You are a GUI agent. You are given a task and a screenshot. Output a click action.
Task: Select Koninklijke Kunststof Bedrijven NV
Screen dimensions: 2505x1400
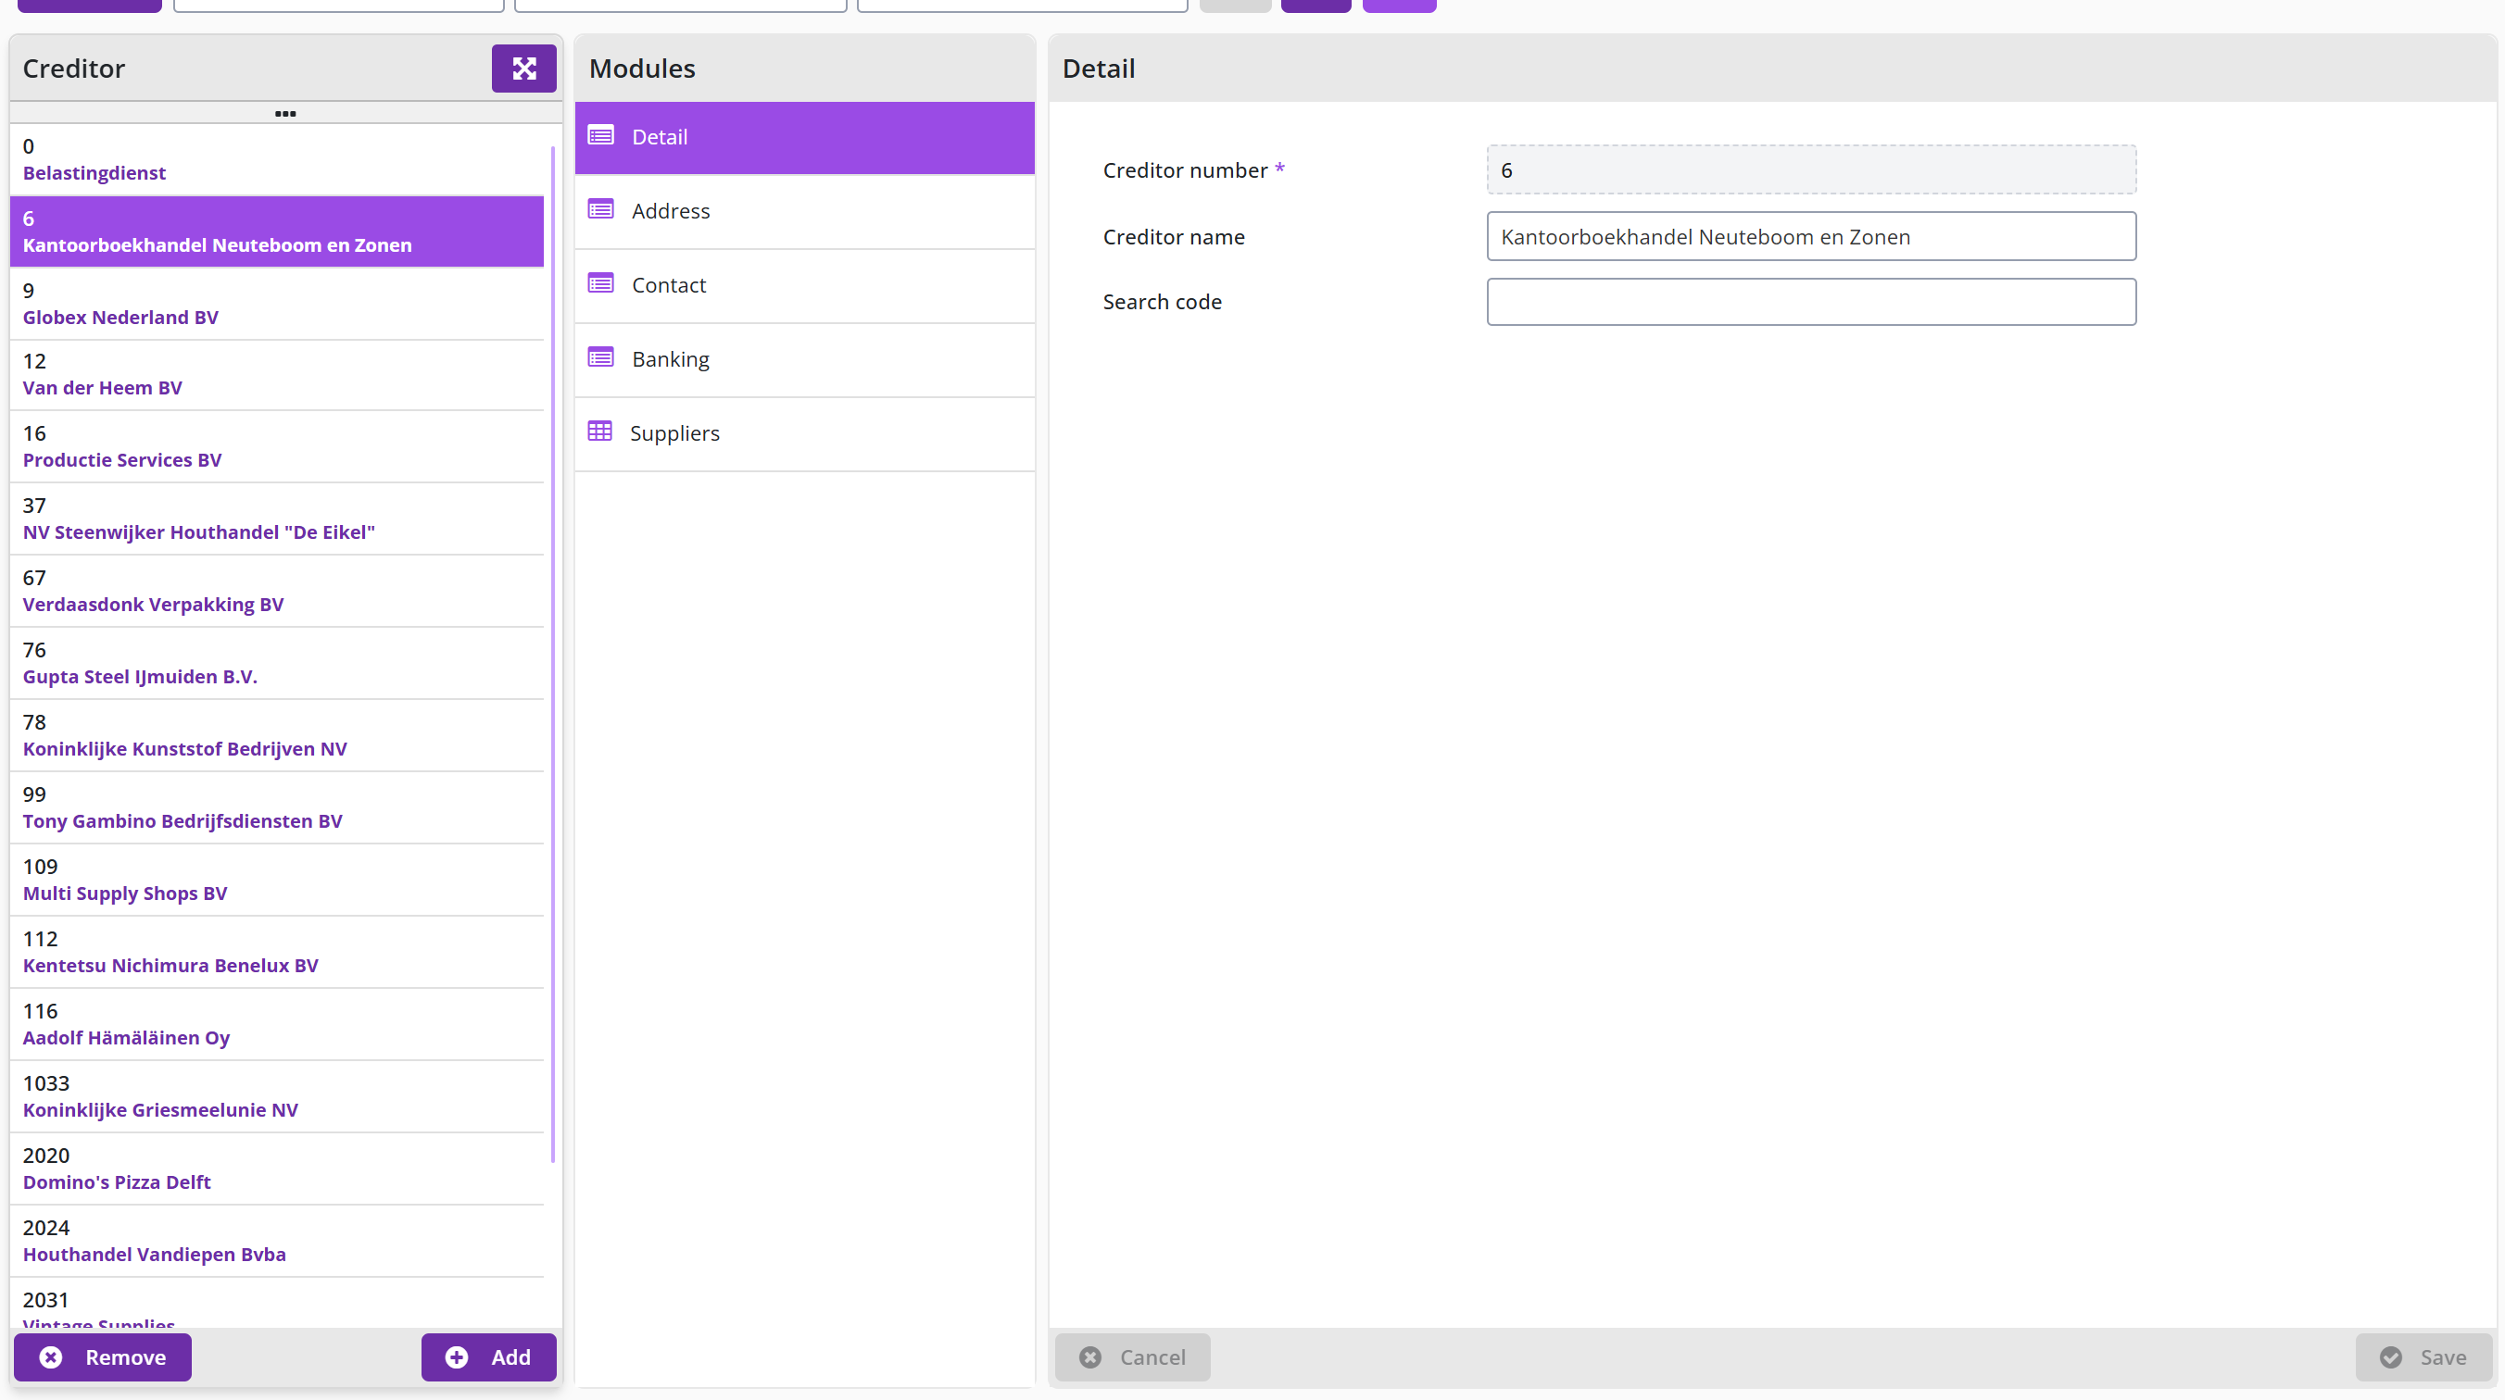pos(277,735)
